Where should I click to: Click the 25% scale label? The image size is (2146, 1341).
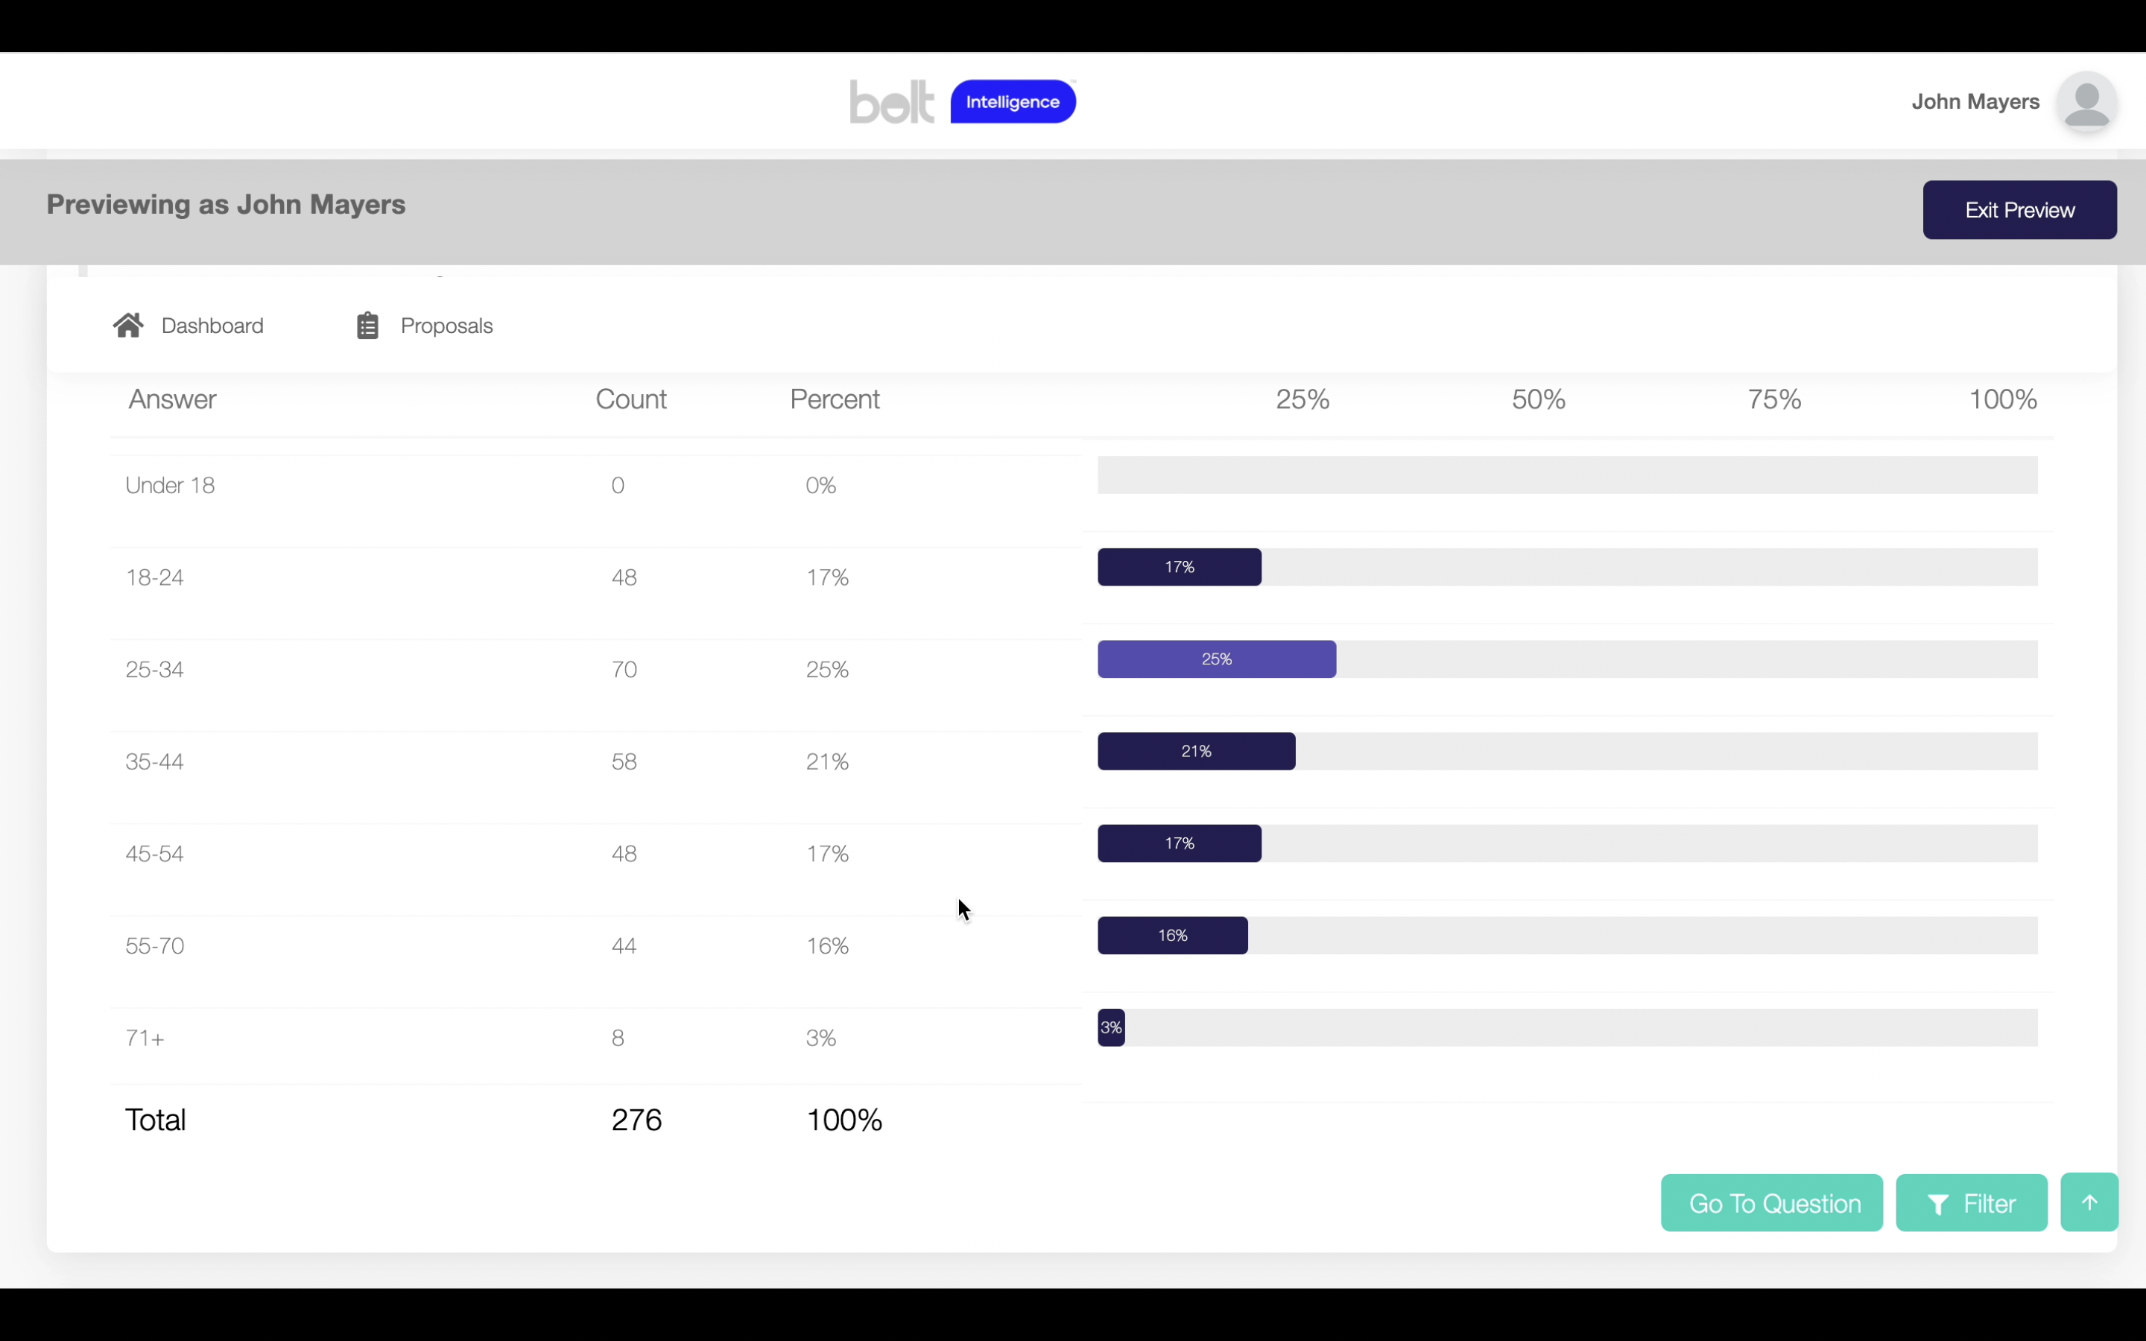pos(1302,399)
